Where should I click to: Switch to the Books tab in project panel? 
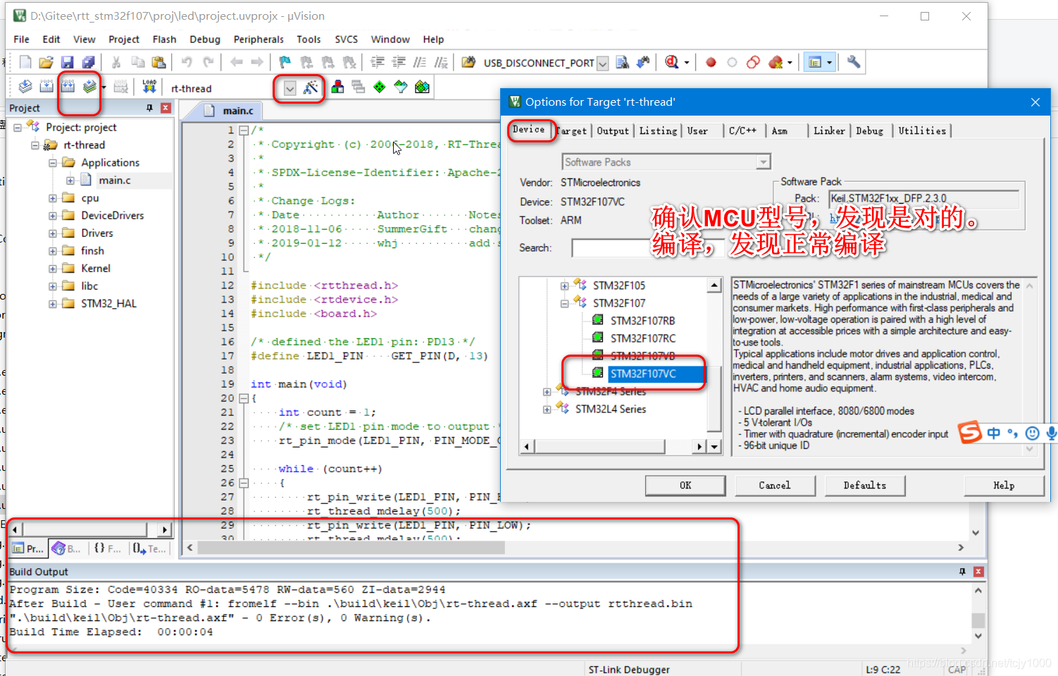pos(67,548)
